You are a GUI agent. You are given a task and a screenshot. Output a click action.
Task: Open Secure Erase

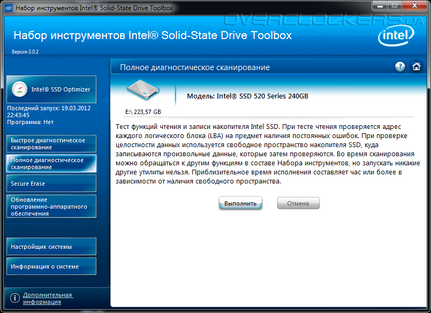(51, 184)
